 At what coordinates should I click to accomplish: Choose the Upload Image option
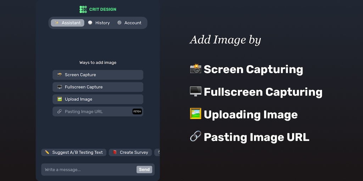(98, 99)
